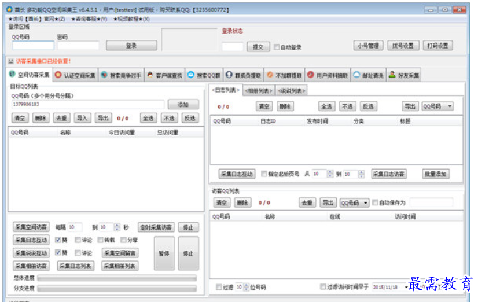Focus the login QQ号码 input field
Screen dimensions: 478x302
click(x=33, y=46)
